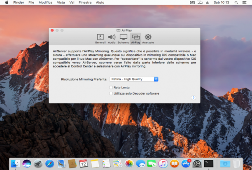Screen dimensions: 252x170
Task: Open the Vai menu
Action: [x=72, y=2]
